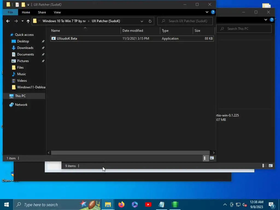The width and height of the screenshot is (280, 210).
Task: Open Files folder in navigation pane
Action: (20, 68)
